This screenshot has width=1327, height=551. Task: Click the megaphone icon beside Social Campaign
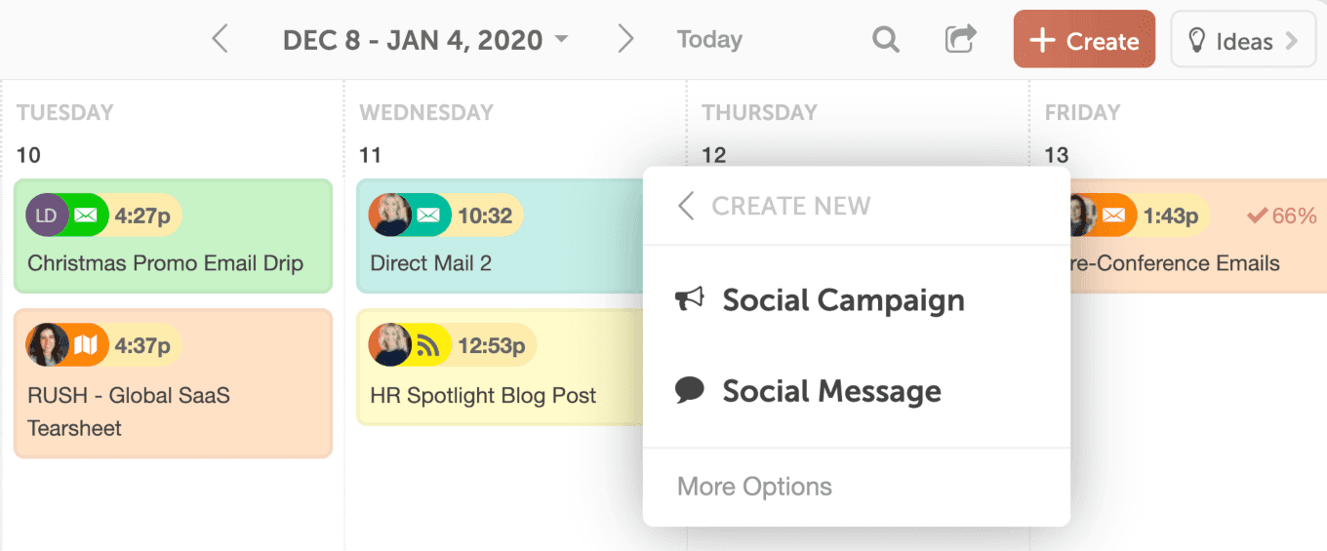(x=690, y=299)
